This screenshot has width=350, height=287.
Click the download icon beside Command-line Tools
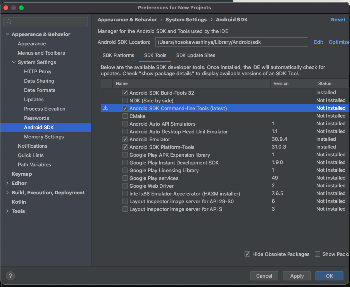click(105, 108)
